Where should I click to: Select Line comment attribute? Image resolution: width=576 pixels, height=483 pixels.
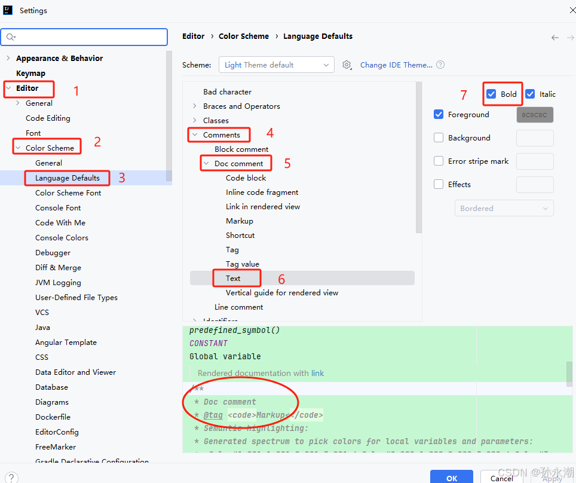pos(239,307)
